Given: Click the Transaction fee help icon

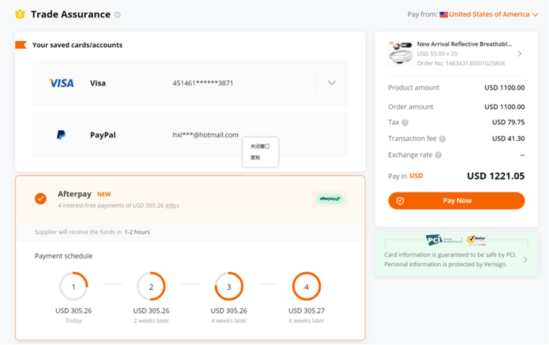Looking at the screenshot, I should [x=442, y=139].
